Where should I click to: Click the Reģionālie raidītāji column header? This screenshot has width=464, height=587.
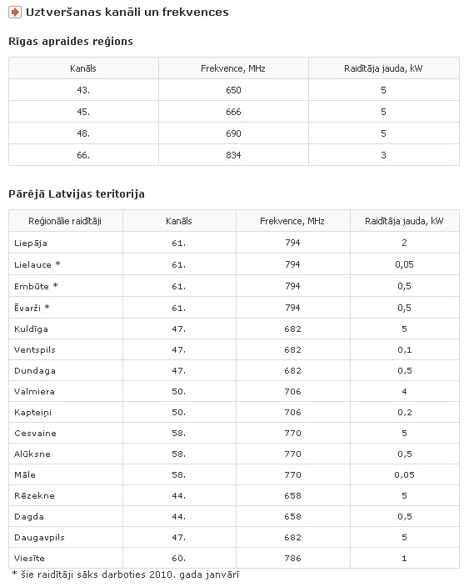[65, 221]
